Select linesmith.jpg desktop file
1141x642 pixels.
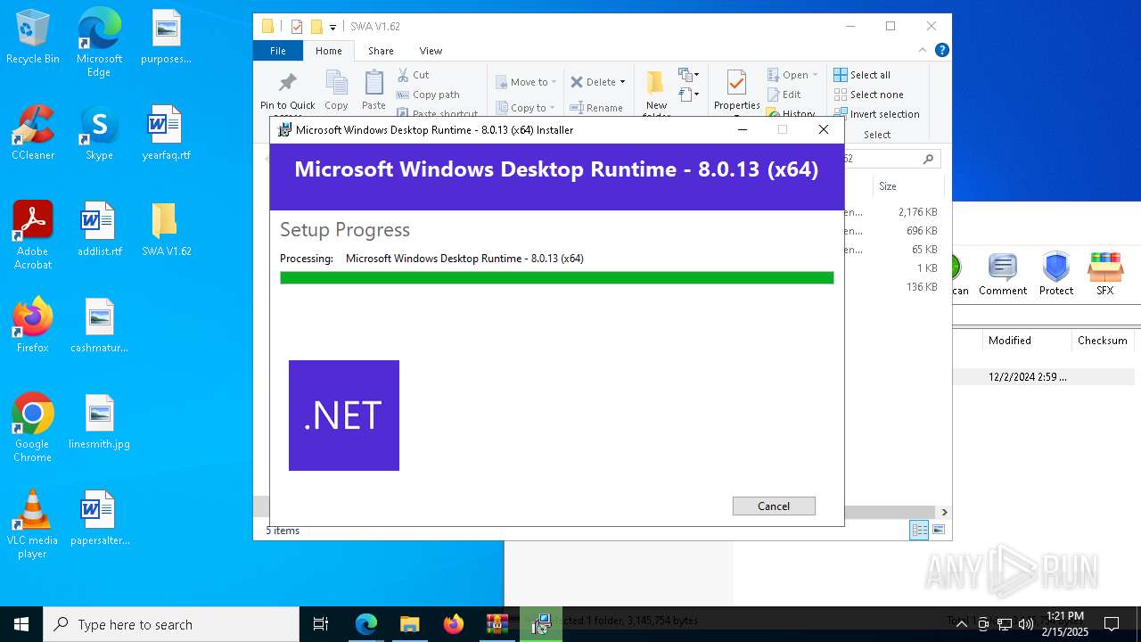coord(99,422)
